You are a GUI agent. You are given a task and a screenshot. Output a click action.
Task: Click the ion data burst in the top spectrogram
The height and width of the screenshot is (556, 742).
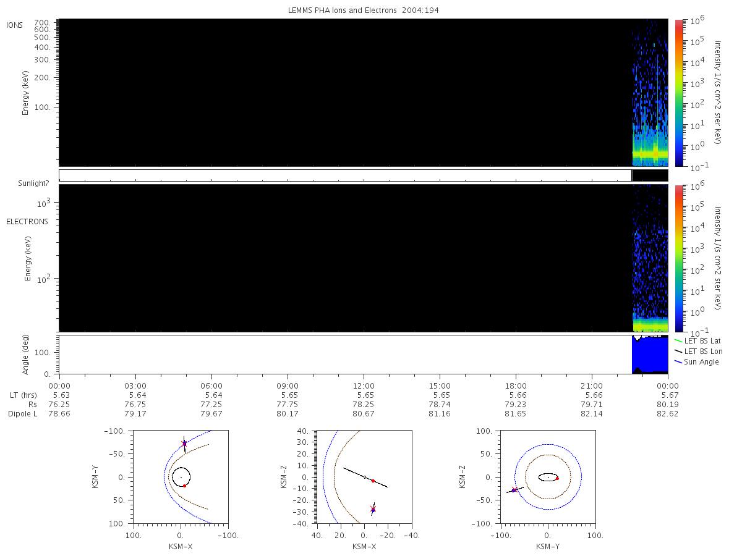point(650,93)
